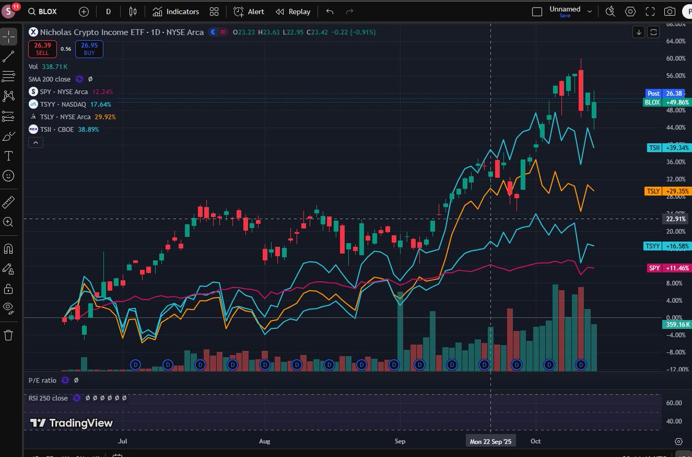Image resolution: width=692 pixels, height=457 pixels.
Task: Select the TSYY NASDAQ comparison legend
Action: coord(70,104)
